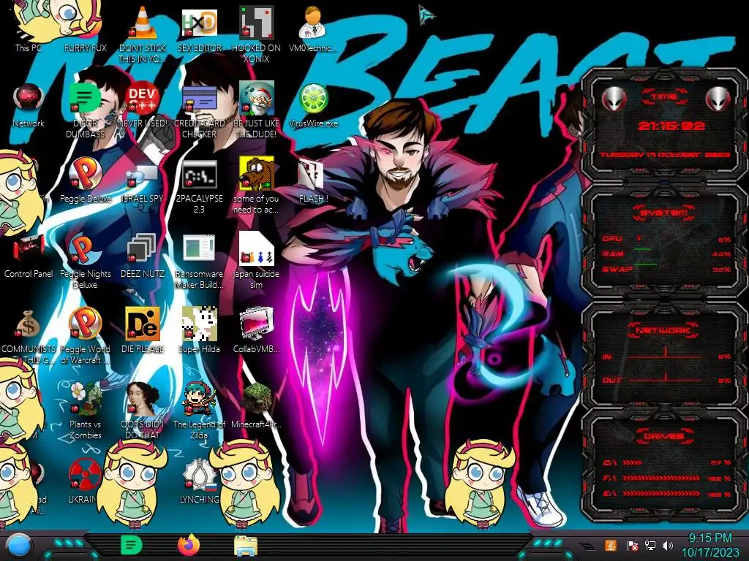
Task: Click the Start orb on the taskbar
Action: pyautogui.click(x=19, y=545)
